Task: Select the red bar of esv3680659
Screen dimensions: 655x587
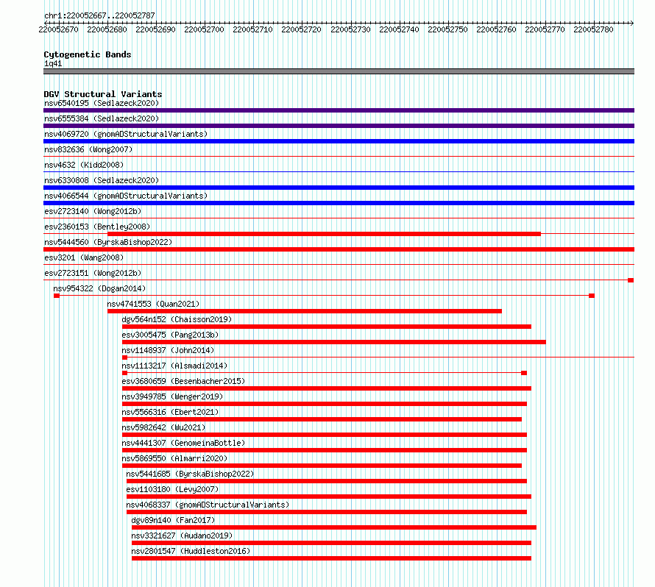Action: click(x=327, y=388)
